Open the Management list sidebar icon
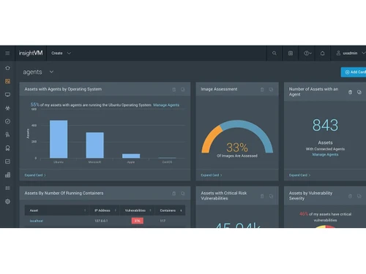Screen dimensions: 366x274 tap(7, 188)
